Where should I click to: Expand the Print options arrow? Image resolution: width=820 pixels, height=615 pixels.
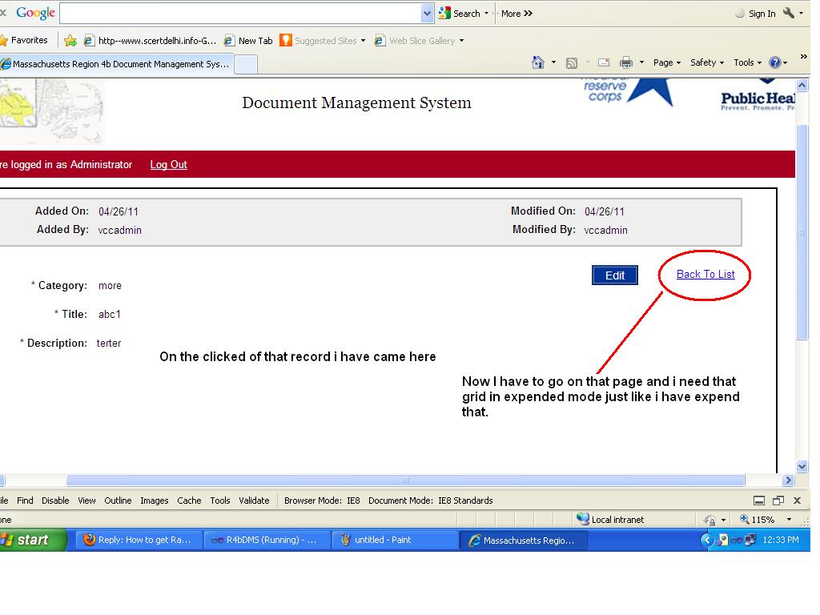coord(641,62)
